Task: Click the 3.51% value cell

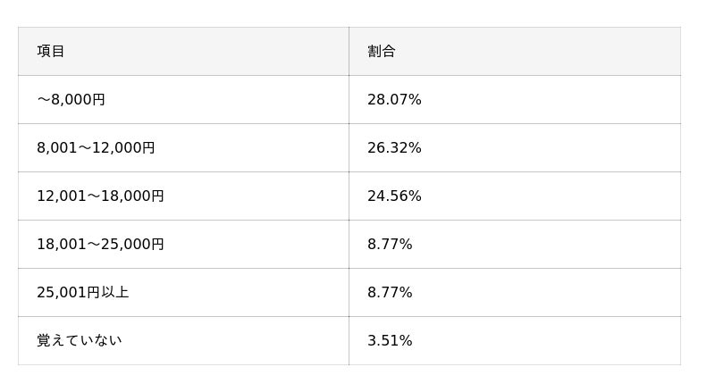Action: click(390, 341)
